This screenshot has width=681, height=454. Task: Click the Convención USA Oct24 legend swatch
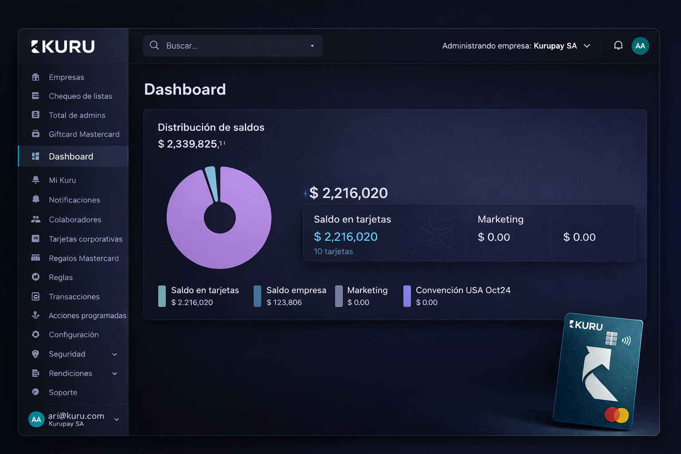407,296
